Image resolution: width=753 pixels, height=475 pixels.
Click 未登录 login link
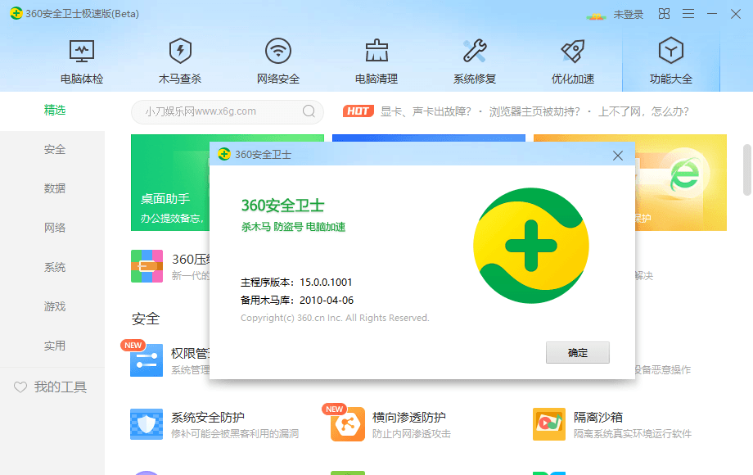[x=628, y=14]
